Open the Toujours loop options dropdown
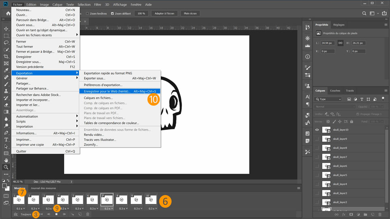This screenshot has width=390, height=219. click(x=27, y=214)
